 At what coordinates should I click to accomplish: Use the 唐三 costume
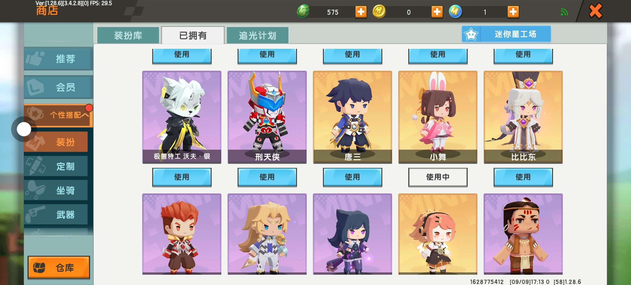[352, 177]
